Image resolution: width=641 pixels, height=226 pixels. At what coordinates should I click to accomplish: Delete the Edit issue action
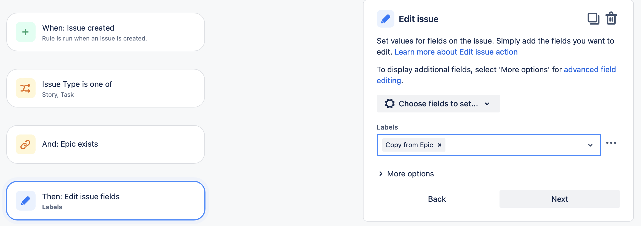611,19
